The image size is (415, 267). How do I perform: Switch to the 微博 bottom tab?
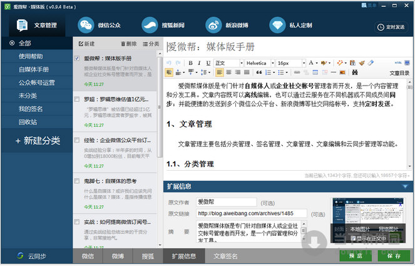coord(118,256)
